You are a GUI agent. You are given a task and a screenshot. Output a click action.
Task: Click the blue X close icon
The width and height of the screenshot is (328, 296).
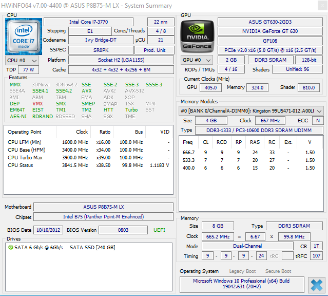[x=316, y=285]
